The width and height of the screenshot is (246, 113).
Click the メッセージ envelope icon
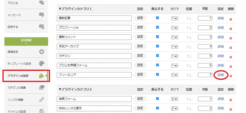[42, 15]
